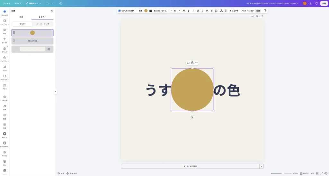This screenshot has height=176, width=329.
Task: Select the オーバーラップ (Overlapping) layers filter
Action: tap(43, 24)
